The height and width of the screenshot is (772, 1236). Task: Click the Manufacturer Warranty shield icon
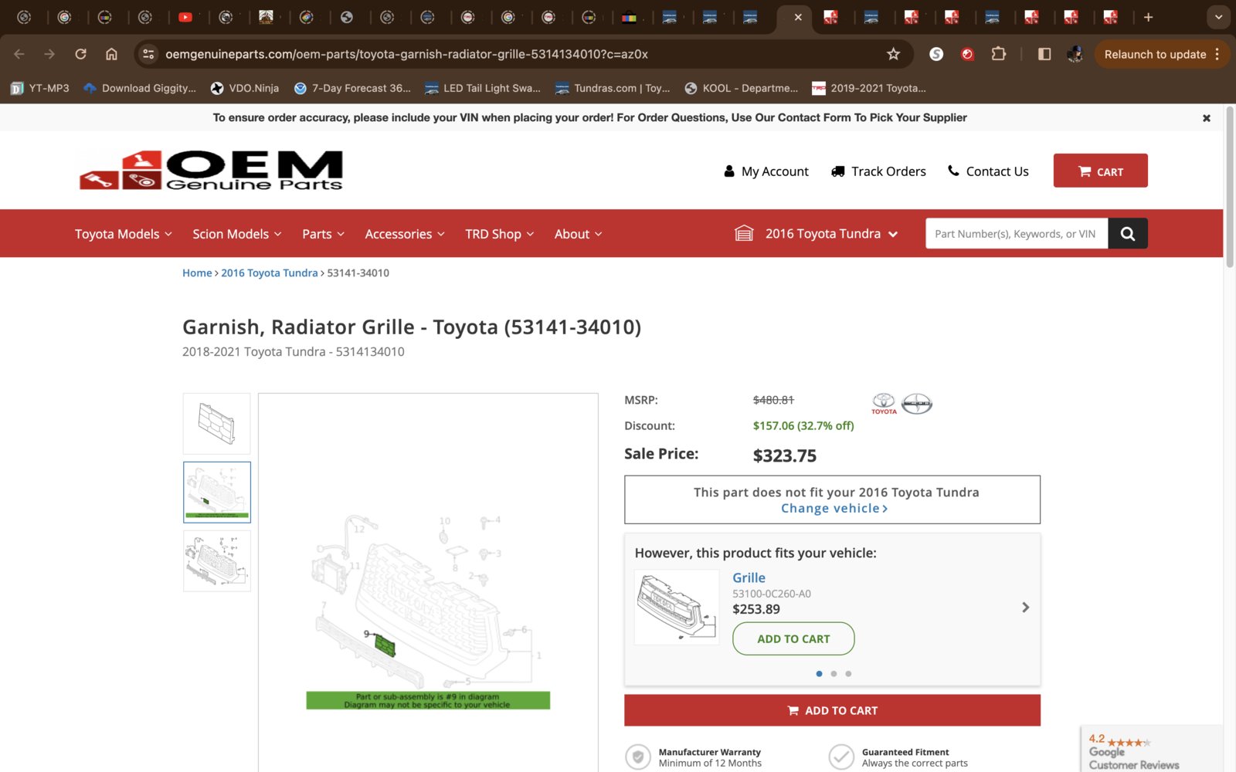click(637, 757)
